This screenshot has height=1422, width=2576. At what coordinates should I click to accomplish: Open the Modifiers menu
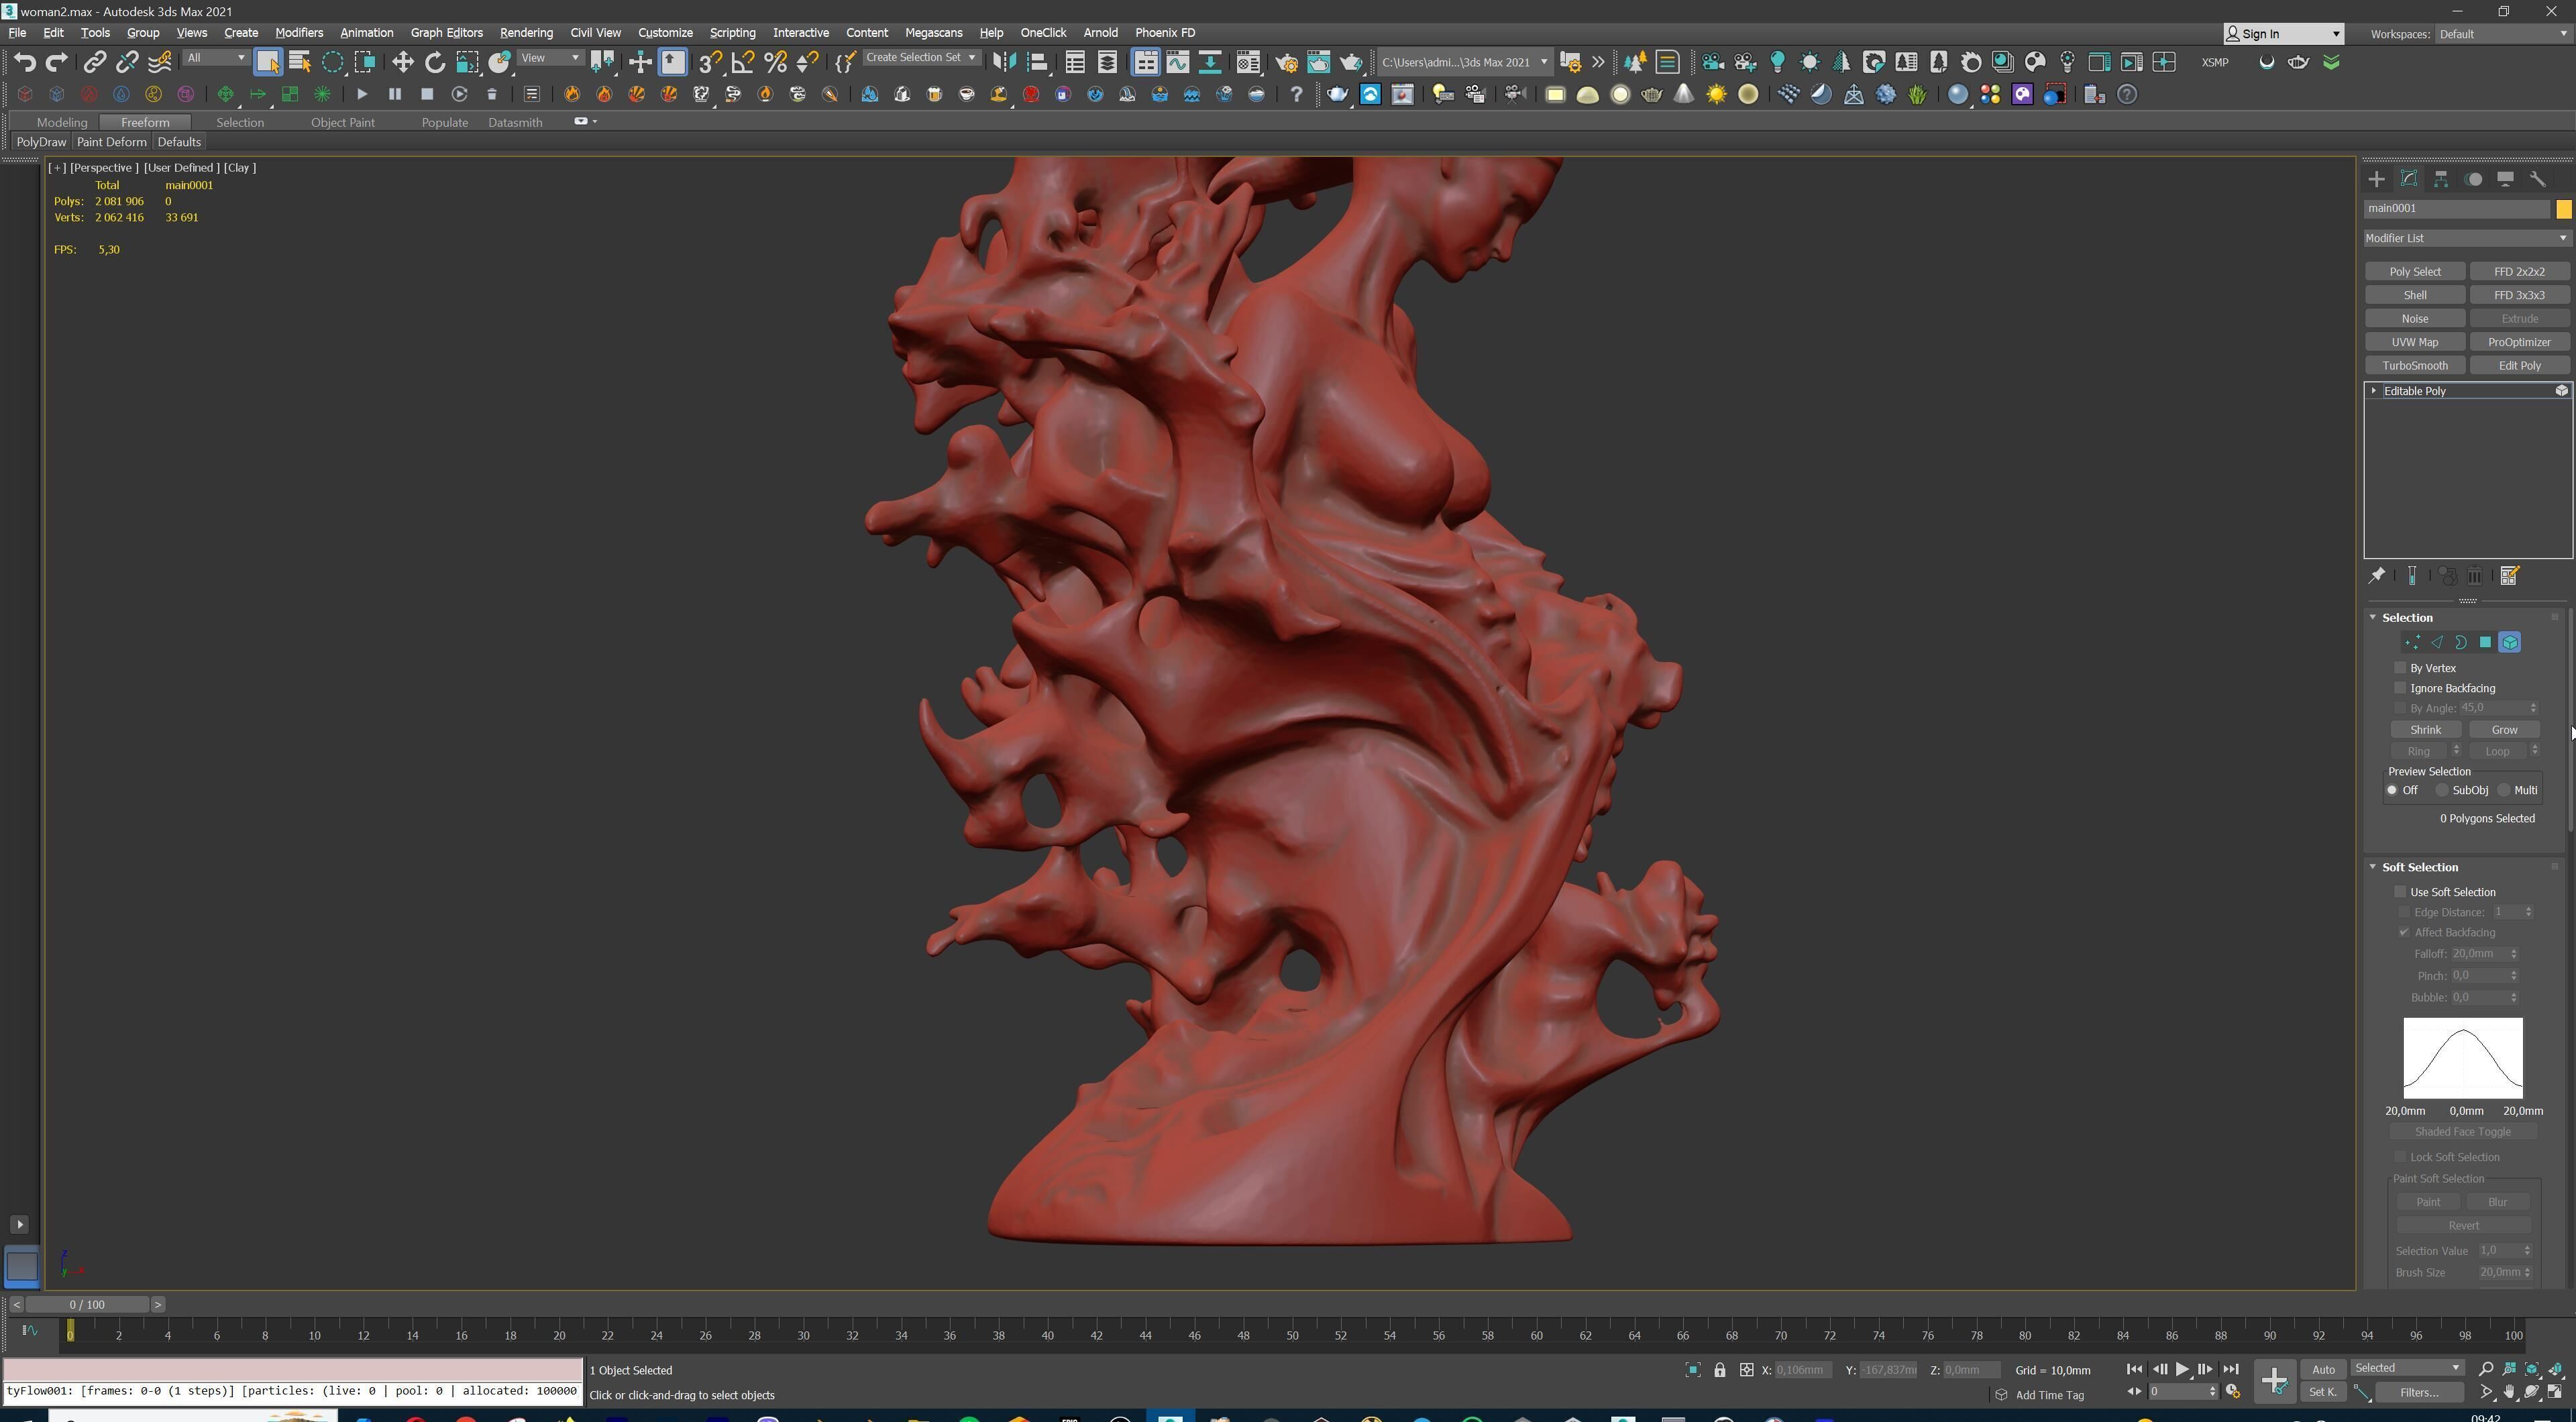pos(299,33)
